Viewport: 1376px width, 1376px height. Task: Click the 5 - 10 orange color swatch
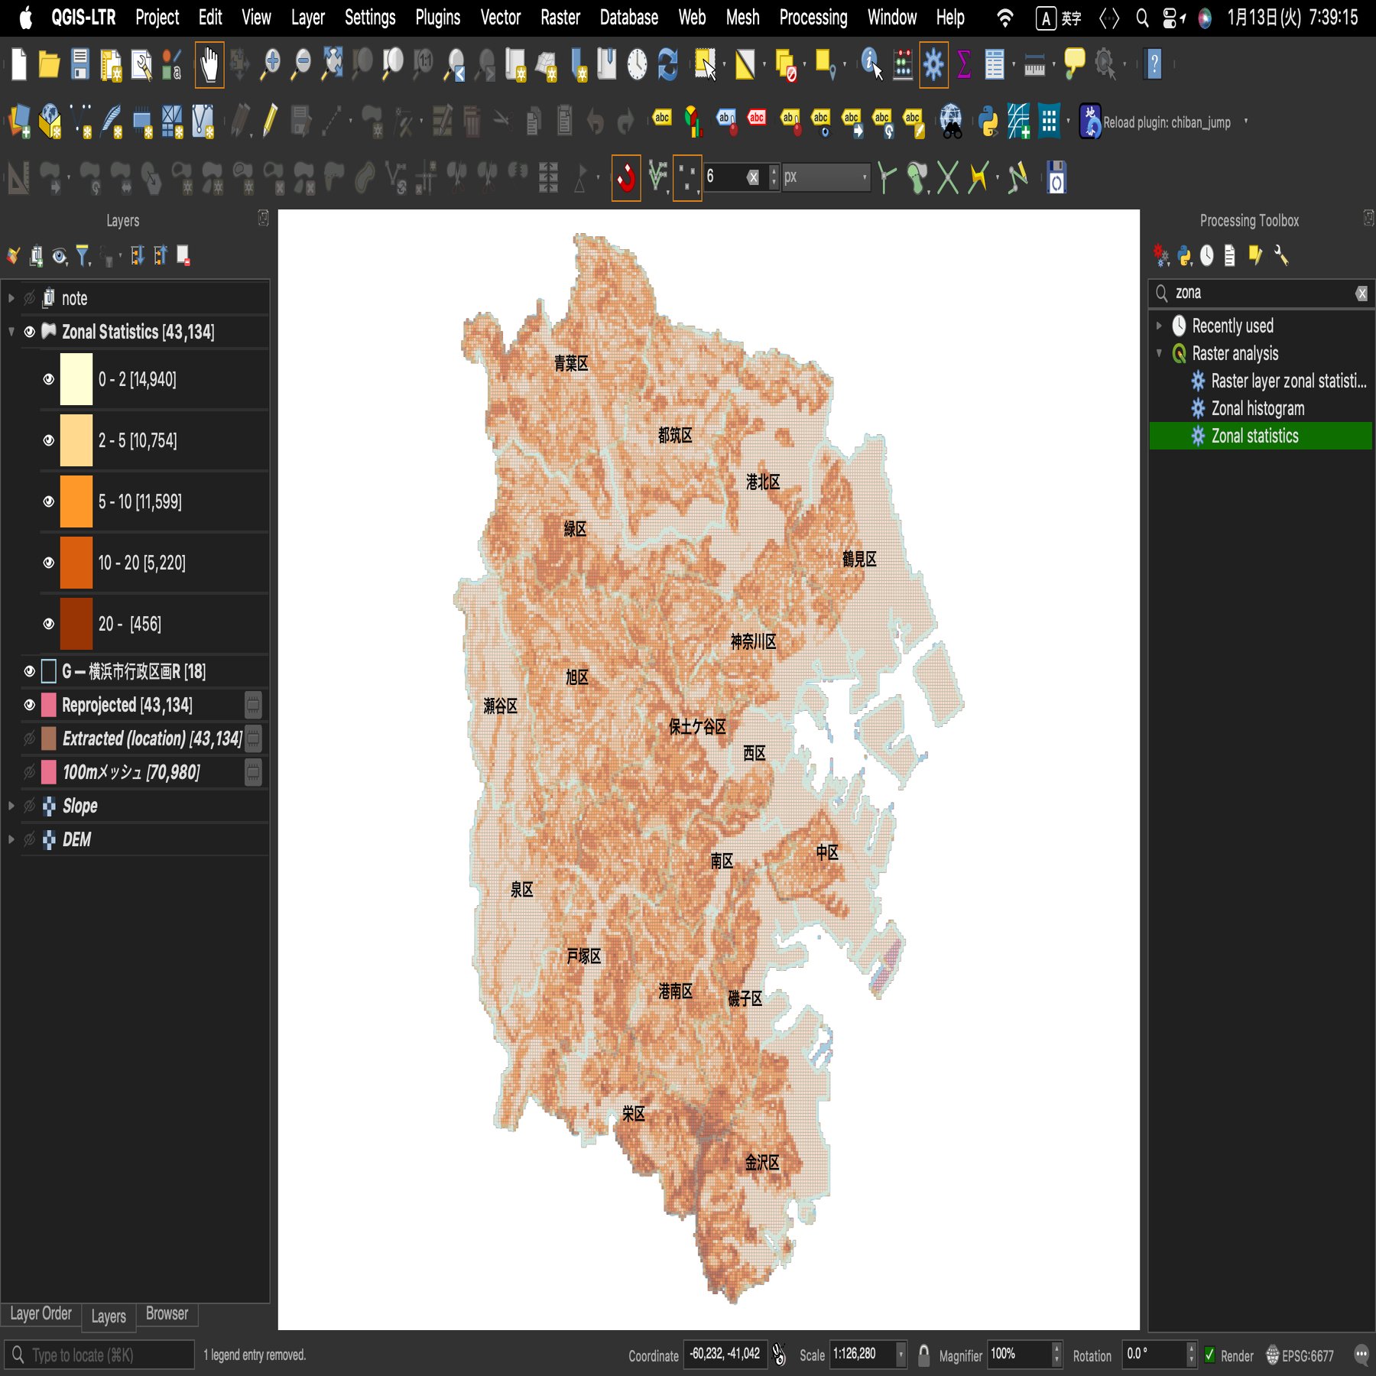coord(76,501)
